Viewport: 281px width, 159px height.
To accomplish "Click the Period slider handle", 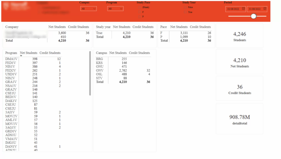I will [253, 16].
